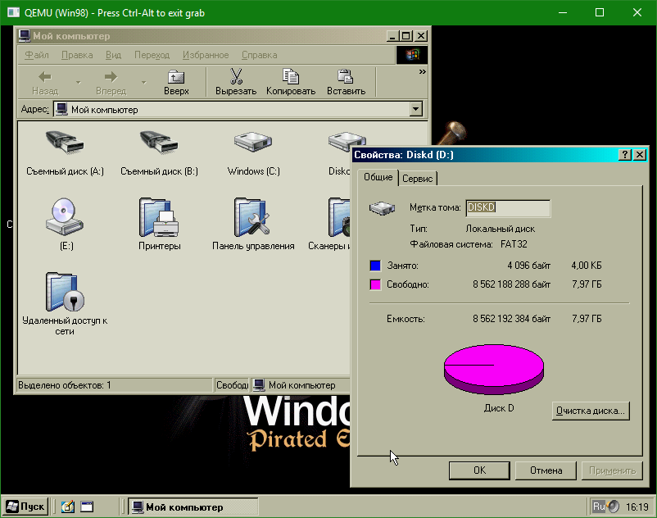Open the Удаленный доступ к сети icon
The image size is (657, 518).
point(65,293)
